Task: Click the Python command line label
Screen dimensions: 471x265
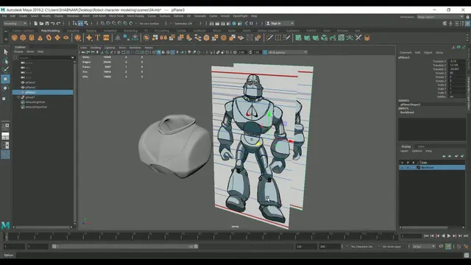Action: [8, 255]
